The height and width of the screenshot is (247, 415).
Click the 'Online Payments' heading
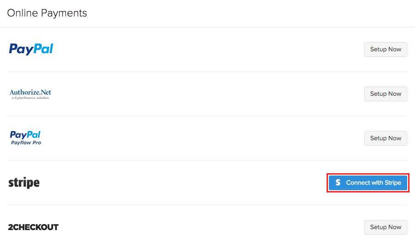pyautogui.click(x=47, y=13)
